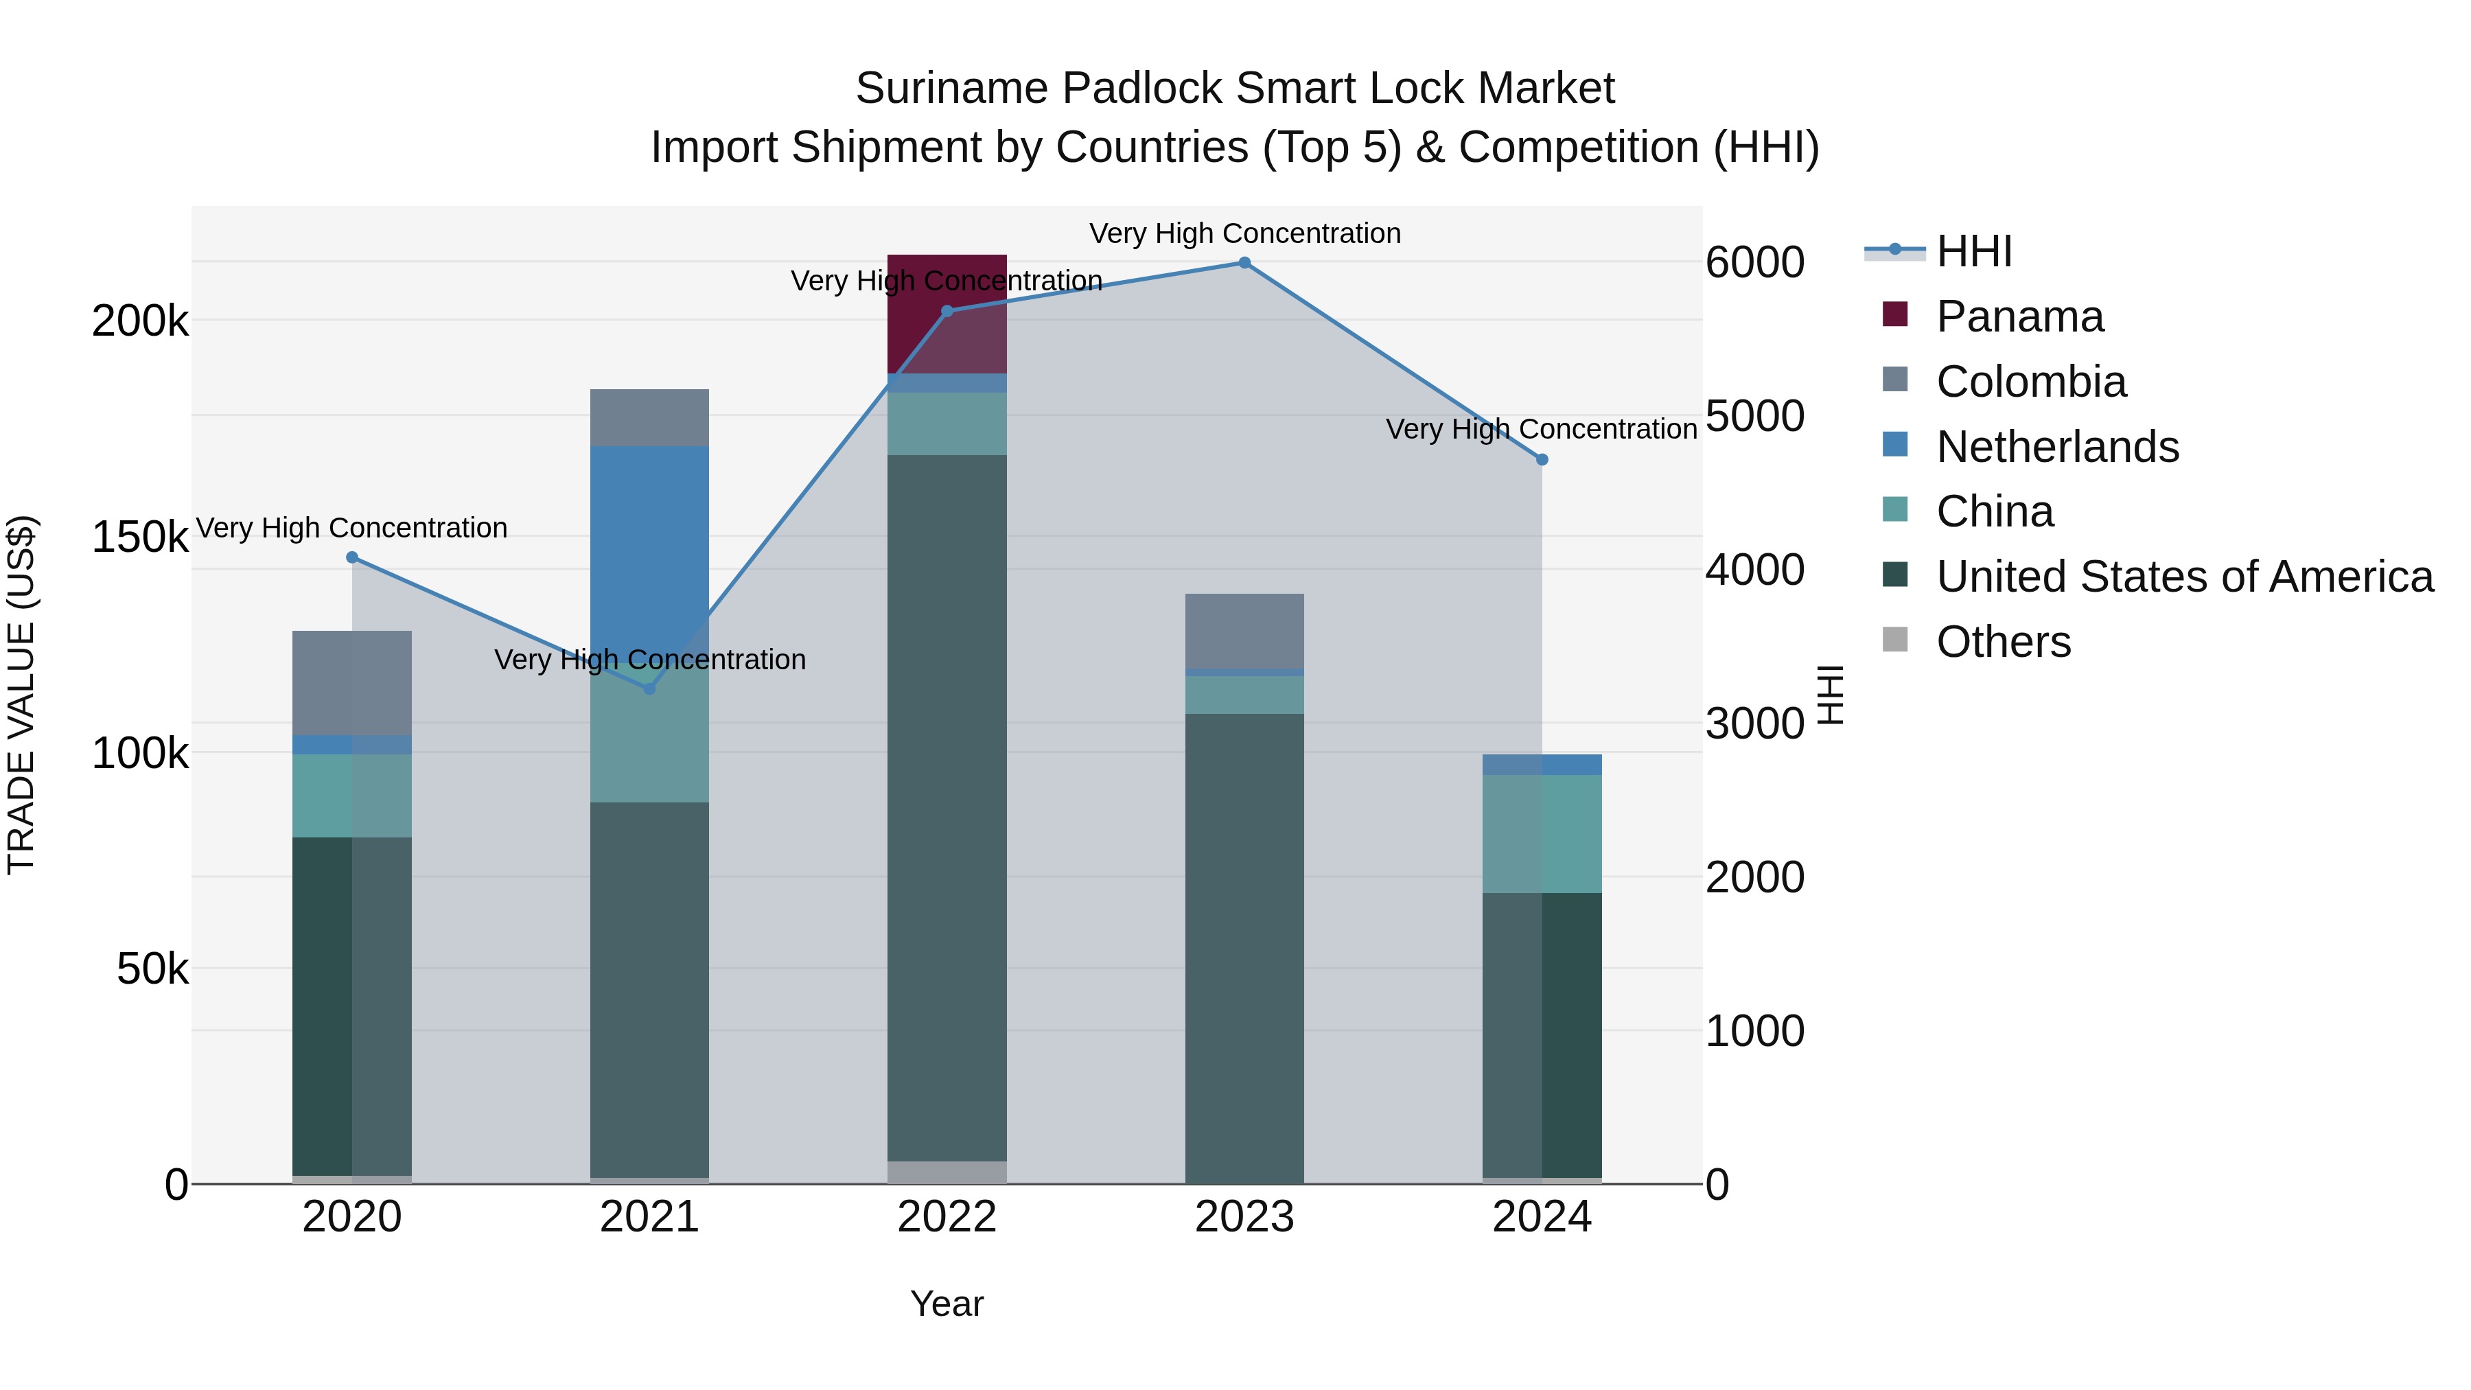Click the Year axis title
This screenshot has height=1390, width=2471.
pos(947,1305)
